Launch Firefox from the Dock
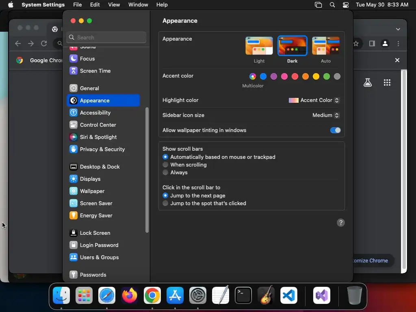Viewport: 416px width, 312px height. [x=130, y=295]
